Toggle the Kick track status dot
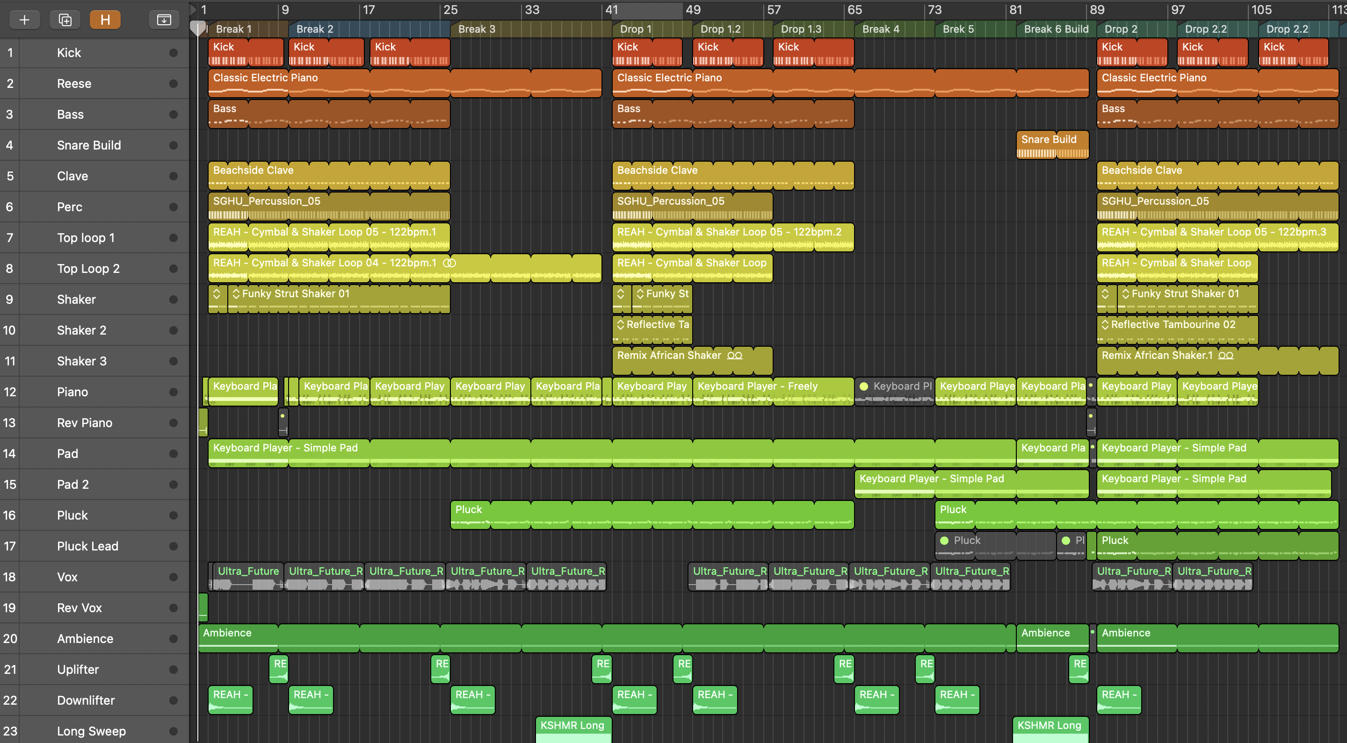The image size is (1347, 743). [x=174, y=53]
